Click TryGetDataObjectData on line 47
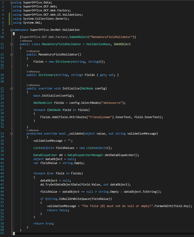This screenshot has height=237, width=194. click(62, 184)
